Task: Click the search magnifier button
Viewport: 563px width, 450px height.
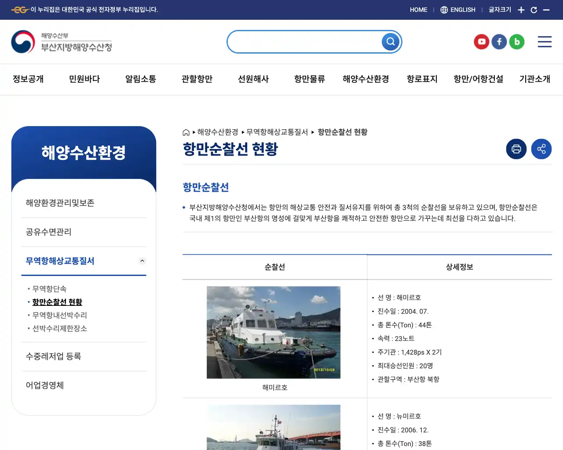Action: point(391,42)
